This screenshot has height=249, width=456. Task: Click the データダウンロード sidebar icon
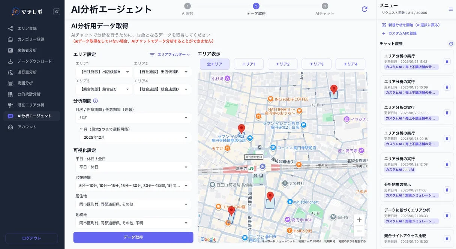coord(10,61)
